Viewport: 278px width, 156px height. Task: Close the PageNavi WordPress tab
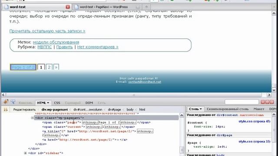coord(138,7)
